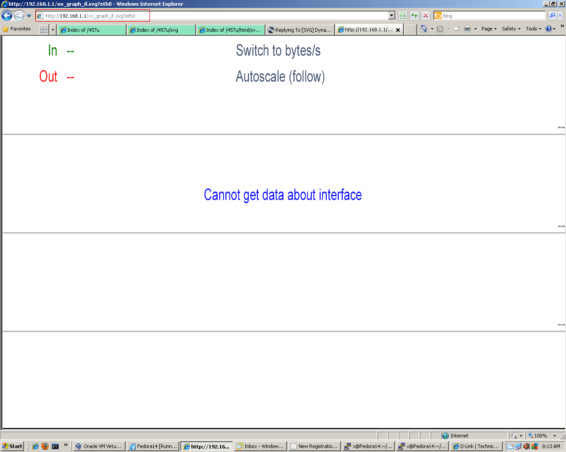Click the Bing search magnifier button
This screenshot has height=452, width=566.
552,16
